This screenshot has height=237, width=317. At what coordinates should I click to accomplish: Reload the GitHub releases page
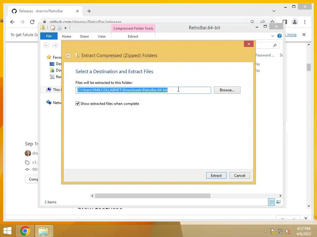click(x=32, y=22)
